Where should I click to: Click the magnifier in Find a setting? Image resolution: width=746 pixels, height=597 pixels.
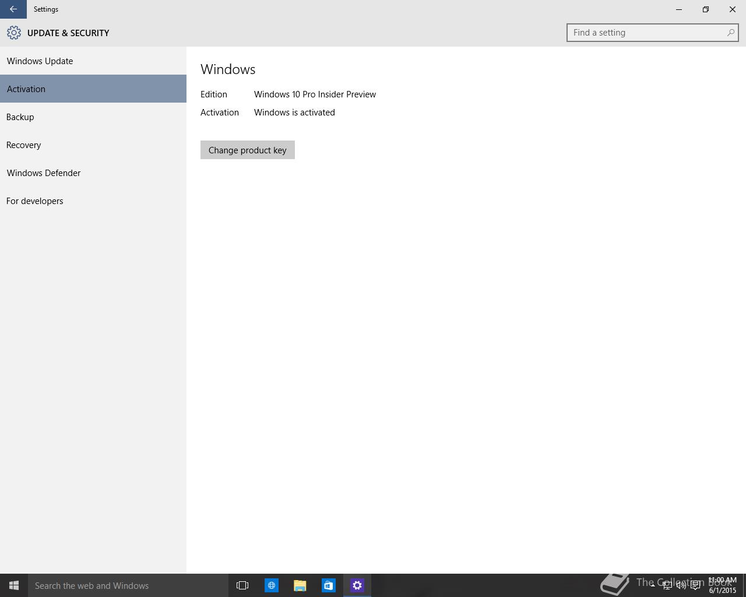[730, 33]
